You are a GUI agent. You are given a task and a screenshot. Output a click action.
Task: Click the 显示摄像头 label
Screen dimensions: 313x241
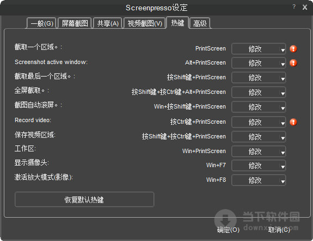[x=32, y=163]
